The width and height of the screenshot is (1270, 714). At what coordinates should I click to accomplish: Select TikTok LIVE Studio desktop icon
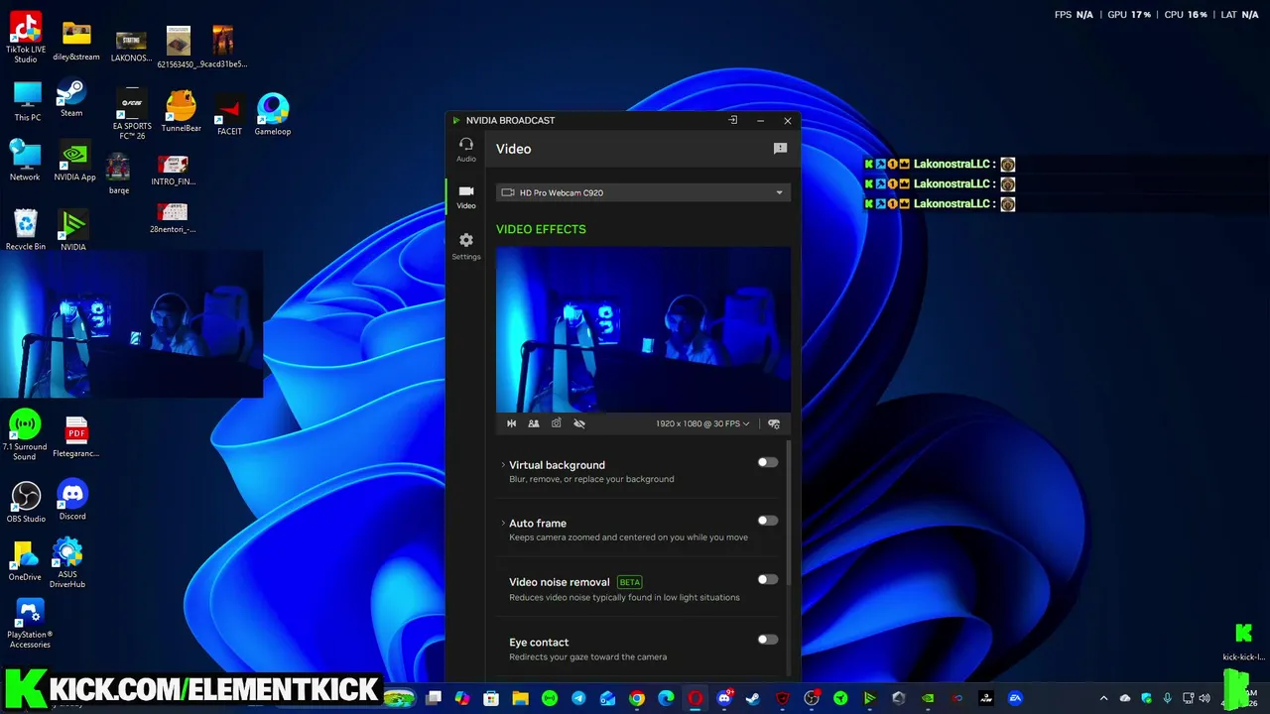tap(26, 38)
